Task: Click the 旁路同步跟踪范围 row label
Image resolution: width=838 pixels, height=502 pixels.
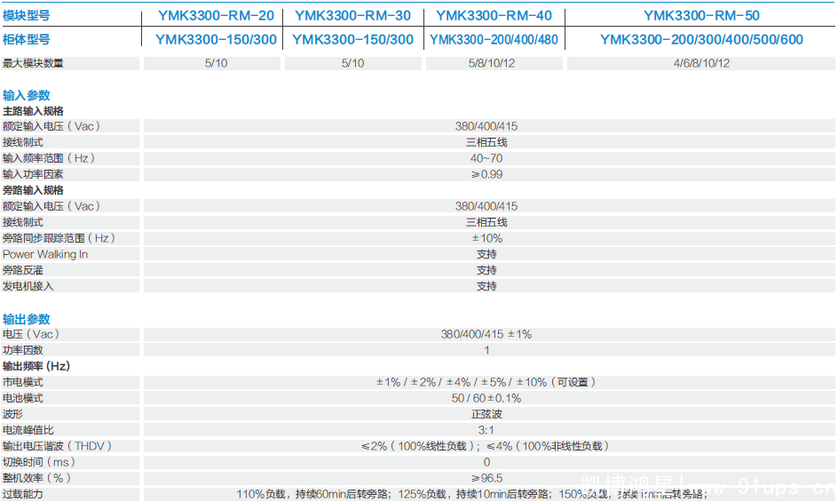Action: (59, 238)
